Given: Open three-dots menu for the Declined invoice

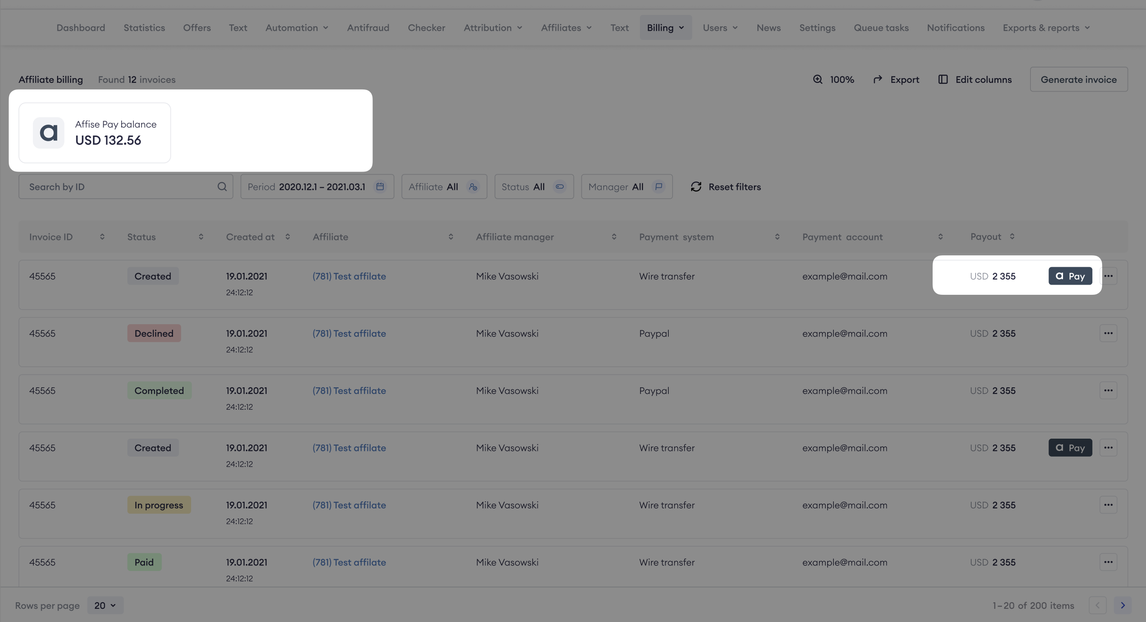Looking at the screenshot, I should point(1108,333).
